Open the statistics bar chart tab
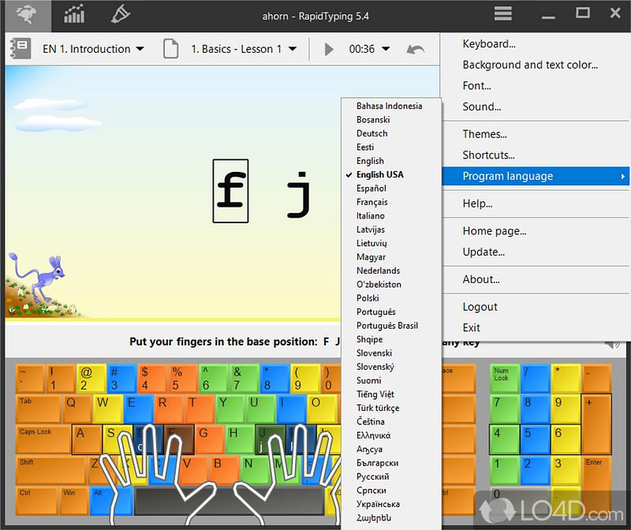 pos(74,14)
